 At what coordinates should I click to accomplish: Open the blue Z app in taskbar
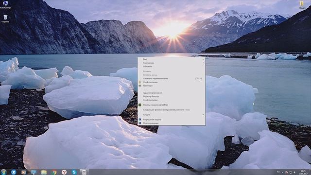(14, 172)
